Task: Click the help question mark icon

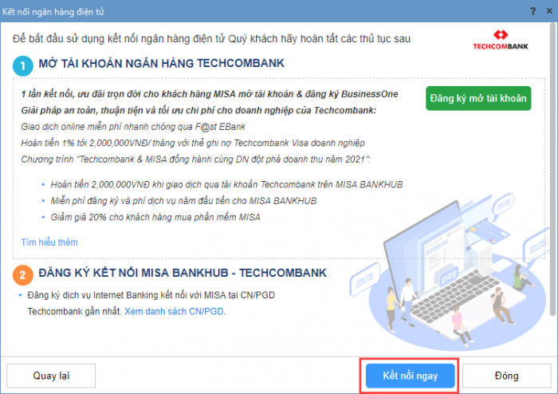Action: pos(532,11)
